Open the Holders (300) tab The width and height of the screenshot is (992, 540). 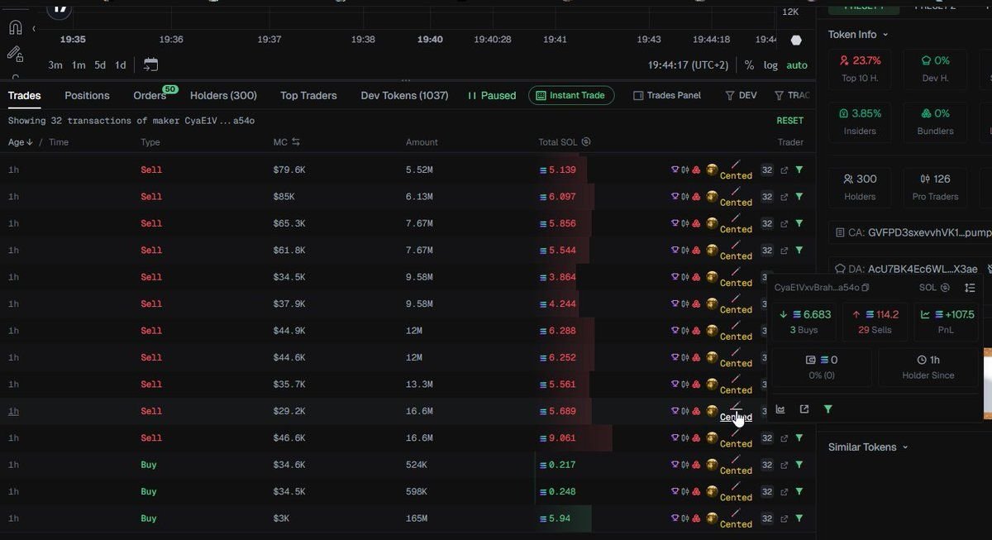pos(223,95)
